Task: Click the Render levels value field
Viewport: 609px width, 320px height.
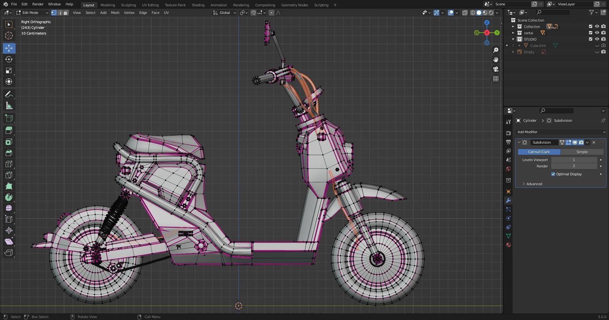Action: point(574,166)
